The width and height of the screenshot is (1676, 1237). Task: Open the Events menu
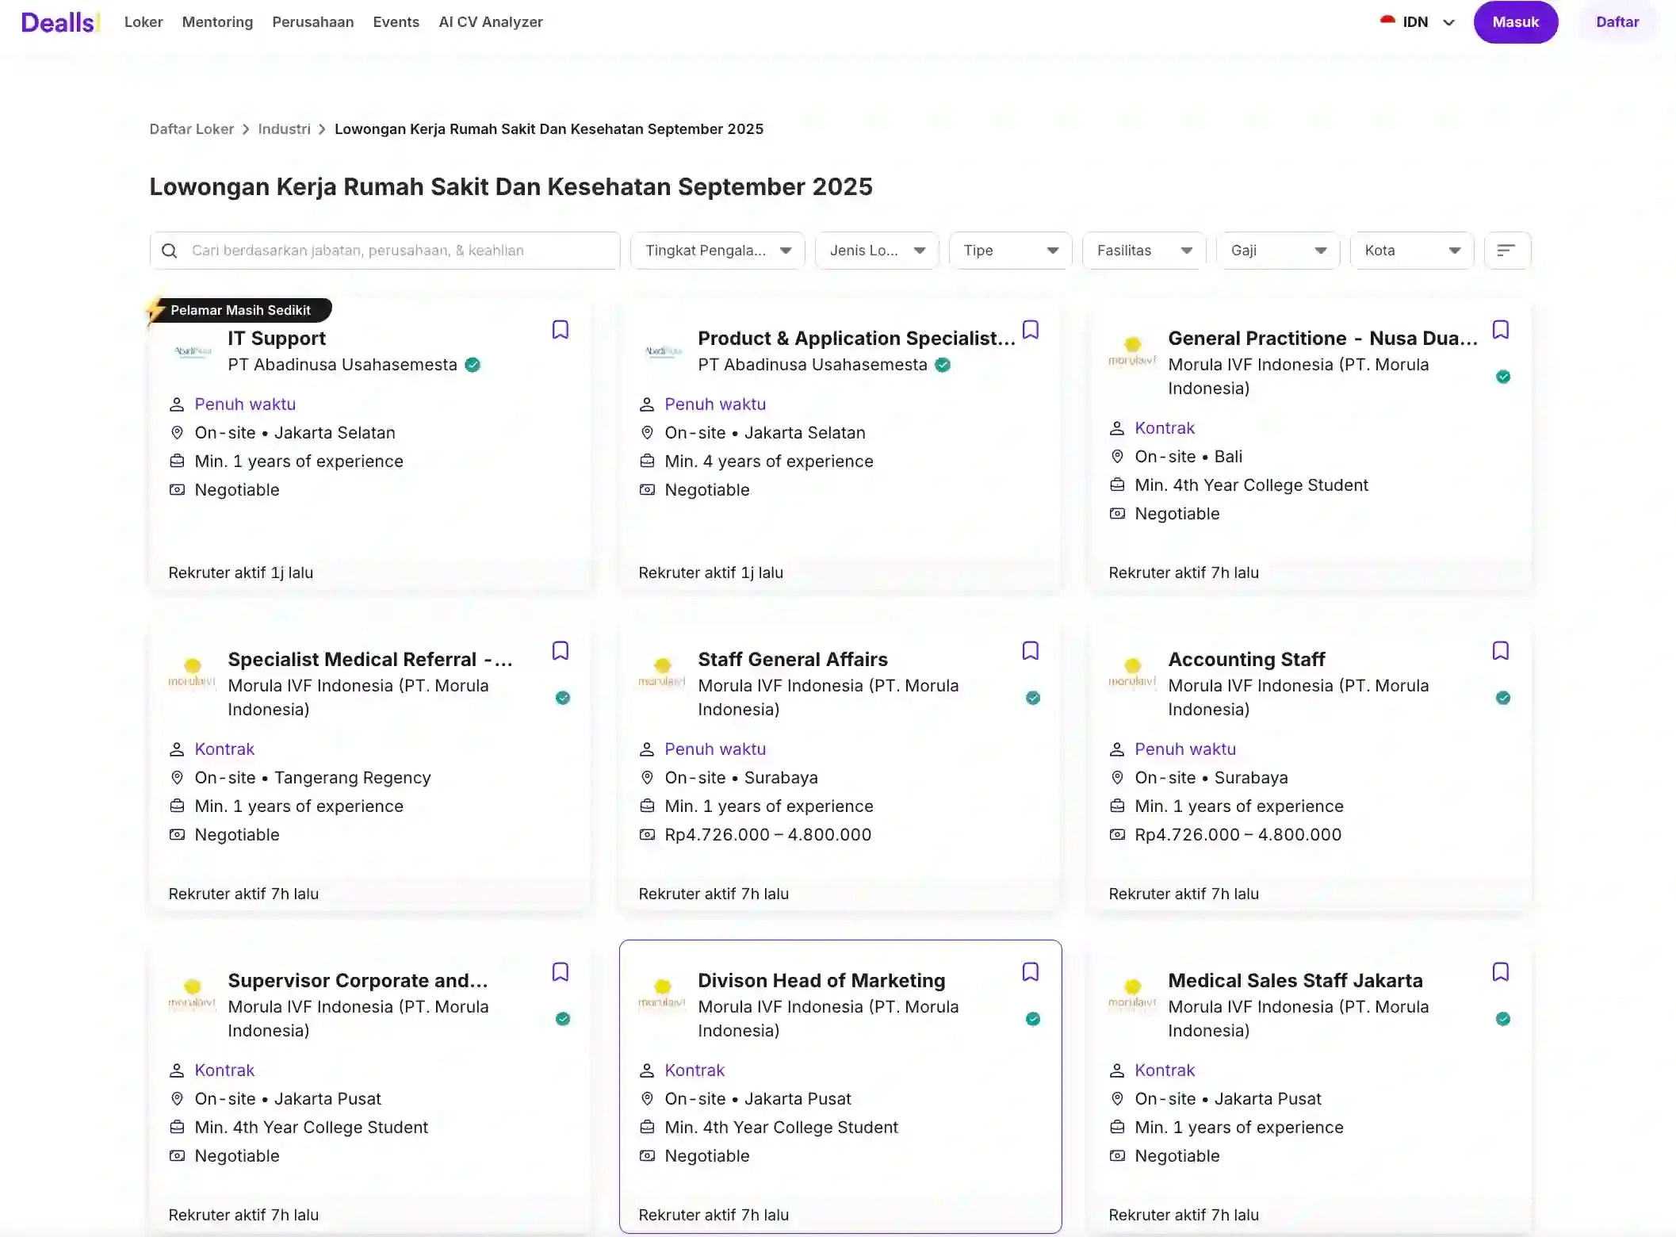pos(396,22)
